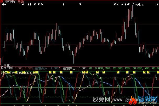Click the 14.41 high price label

141,5
